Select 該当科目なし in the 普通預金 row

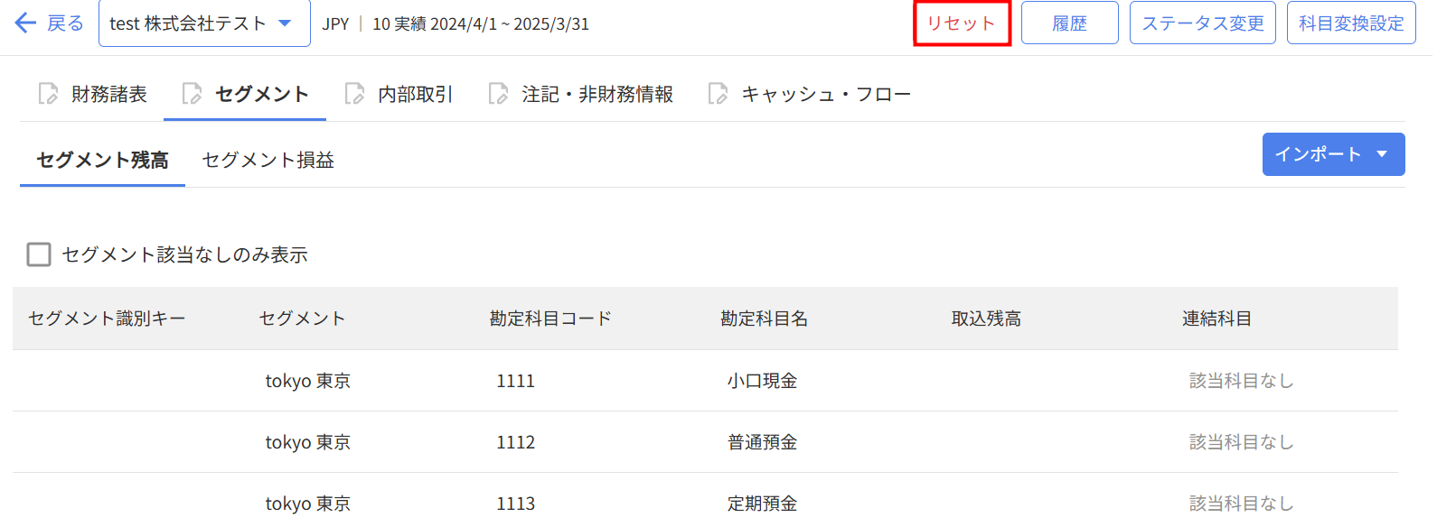[1241, 442]
